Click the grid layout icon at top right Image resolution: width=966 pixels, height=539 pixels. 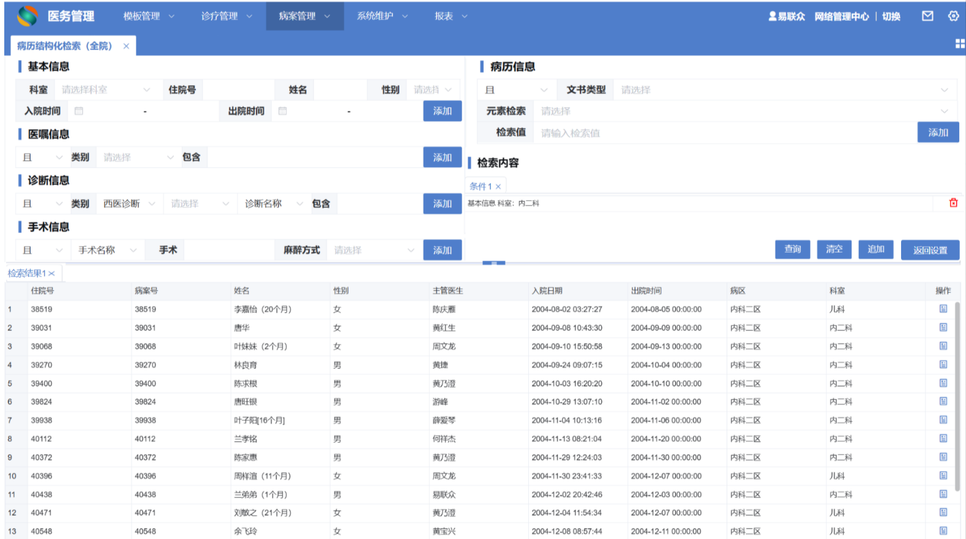click(959, 43)
